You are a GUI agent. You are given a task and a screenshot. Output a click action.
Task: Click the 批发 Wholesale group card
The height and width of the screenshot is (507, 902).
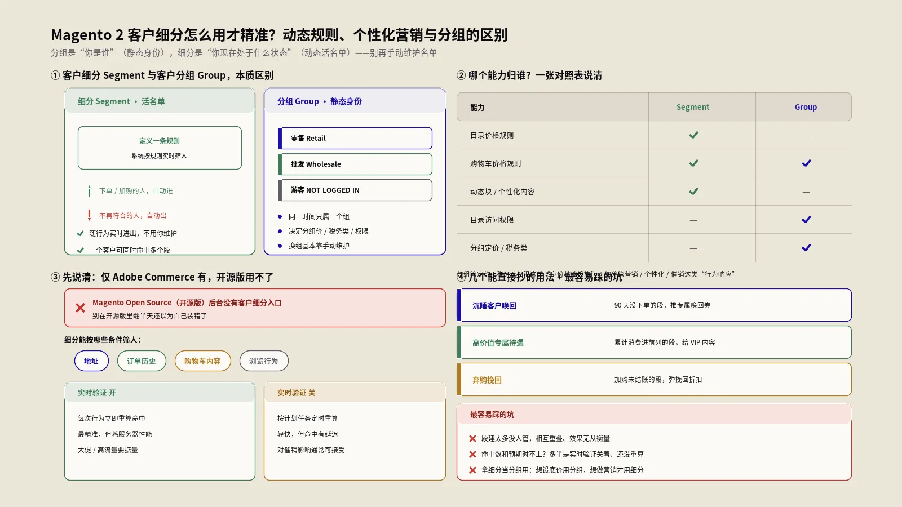(355, 164)
